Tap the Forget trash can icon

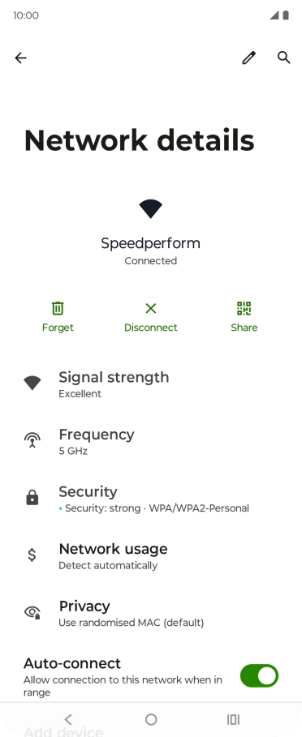pyautogui.click(x=58, y=308)
